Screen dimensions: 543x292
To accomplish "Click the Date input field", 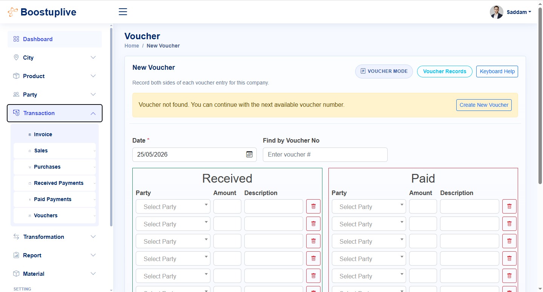I will coord(195,154).
